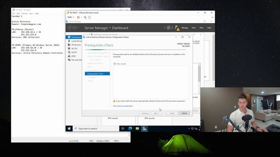The width and height of the screenshot is (280, 157).
Task: Click Notepad horizontal scrollbar
Action: (70, 138)
